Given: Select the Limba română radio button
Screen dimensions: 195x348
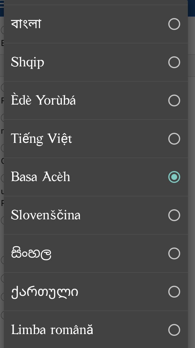Looking at the screenshot, I should (x=174, y=330).
